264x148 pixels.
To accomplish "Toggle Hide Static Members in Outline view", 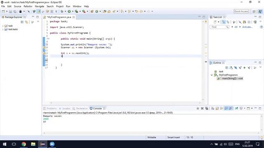I will [240, 67].
